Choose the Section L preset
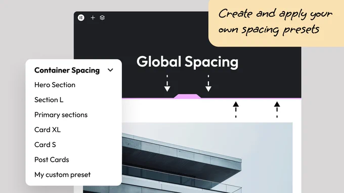 click(49, 100)
